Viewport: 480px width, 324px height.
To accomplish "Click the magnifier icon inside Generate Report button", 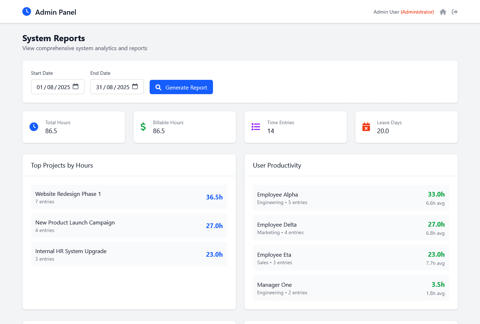I will (158, 87).
